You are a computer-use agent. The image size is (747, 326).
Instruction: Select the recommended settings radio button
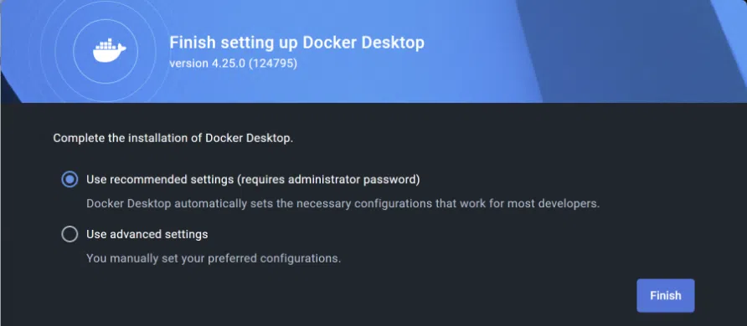pos(70,180)
